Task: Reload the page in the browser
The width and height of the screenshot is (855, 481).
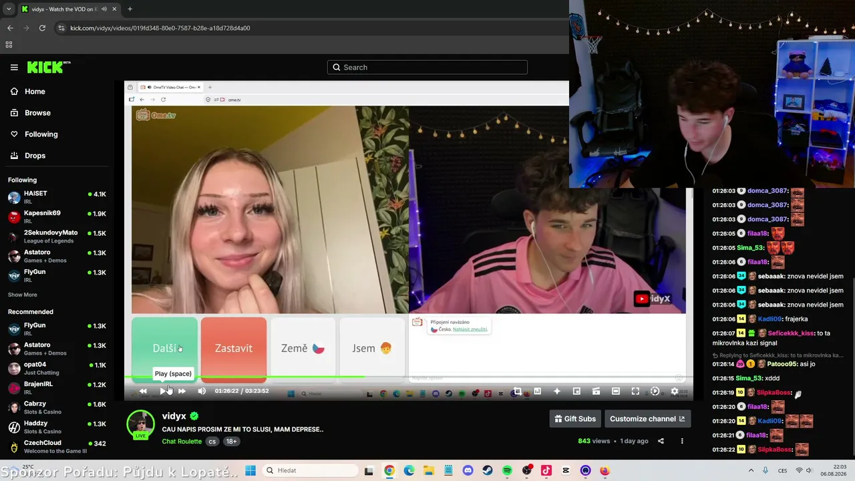Action: [x=42, y=28]
